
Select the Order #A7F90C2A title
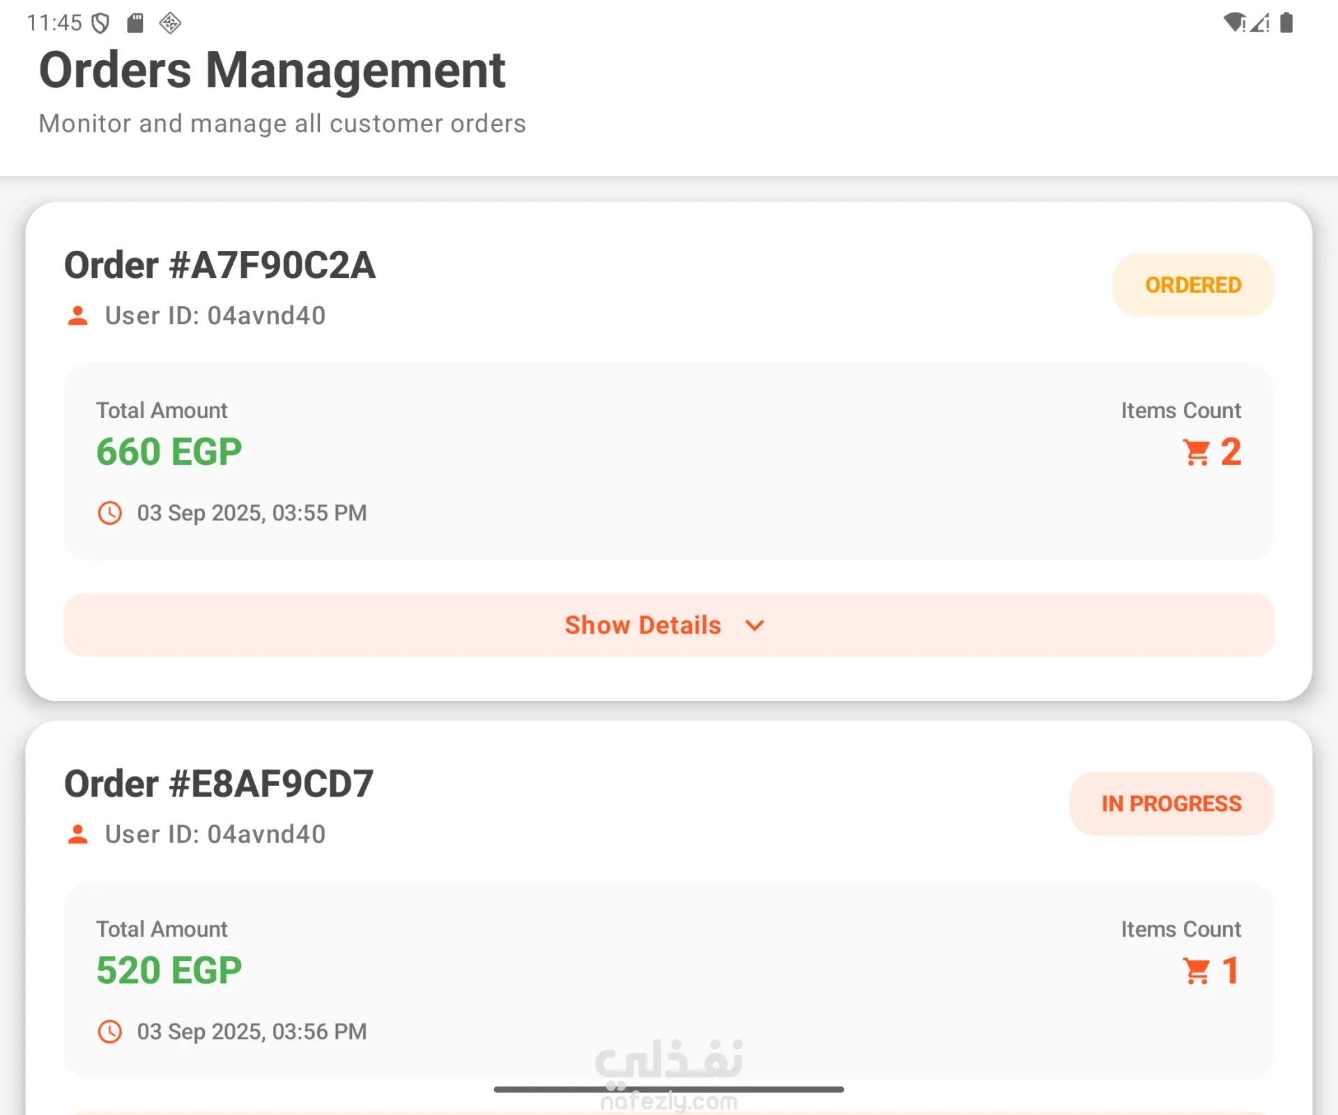coord(220,266)
